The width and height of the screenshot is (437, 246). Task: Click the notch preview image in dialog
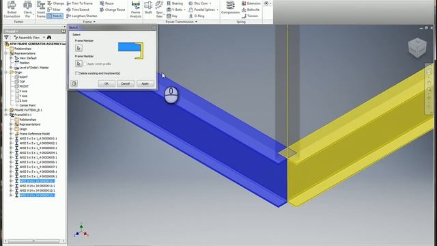130,51
